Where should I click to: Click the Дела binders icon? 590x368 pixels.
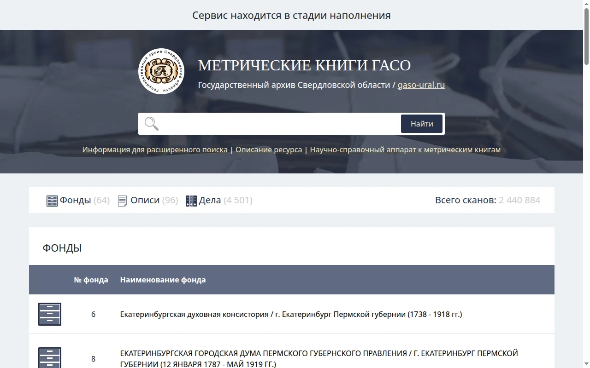coord(191,201)
